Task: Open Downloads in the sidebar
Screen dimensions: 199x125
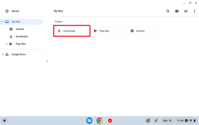Action: point(22,37)
